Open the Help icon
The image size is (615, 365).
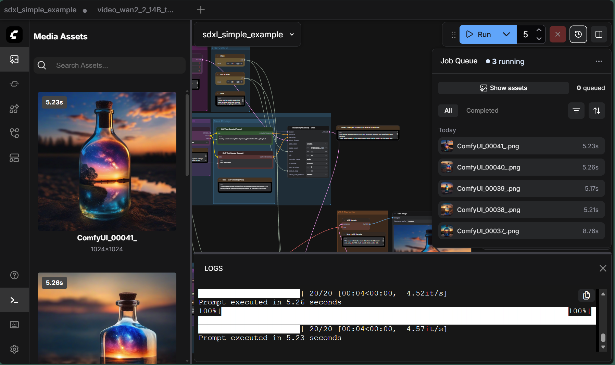click(15, 275)
